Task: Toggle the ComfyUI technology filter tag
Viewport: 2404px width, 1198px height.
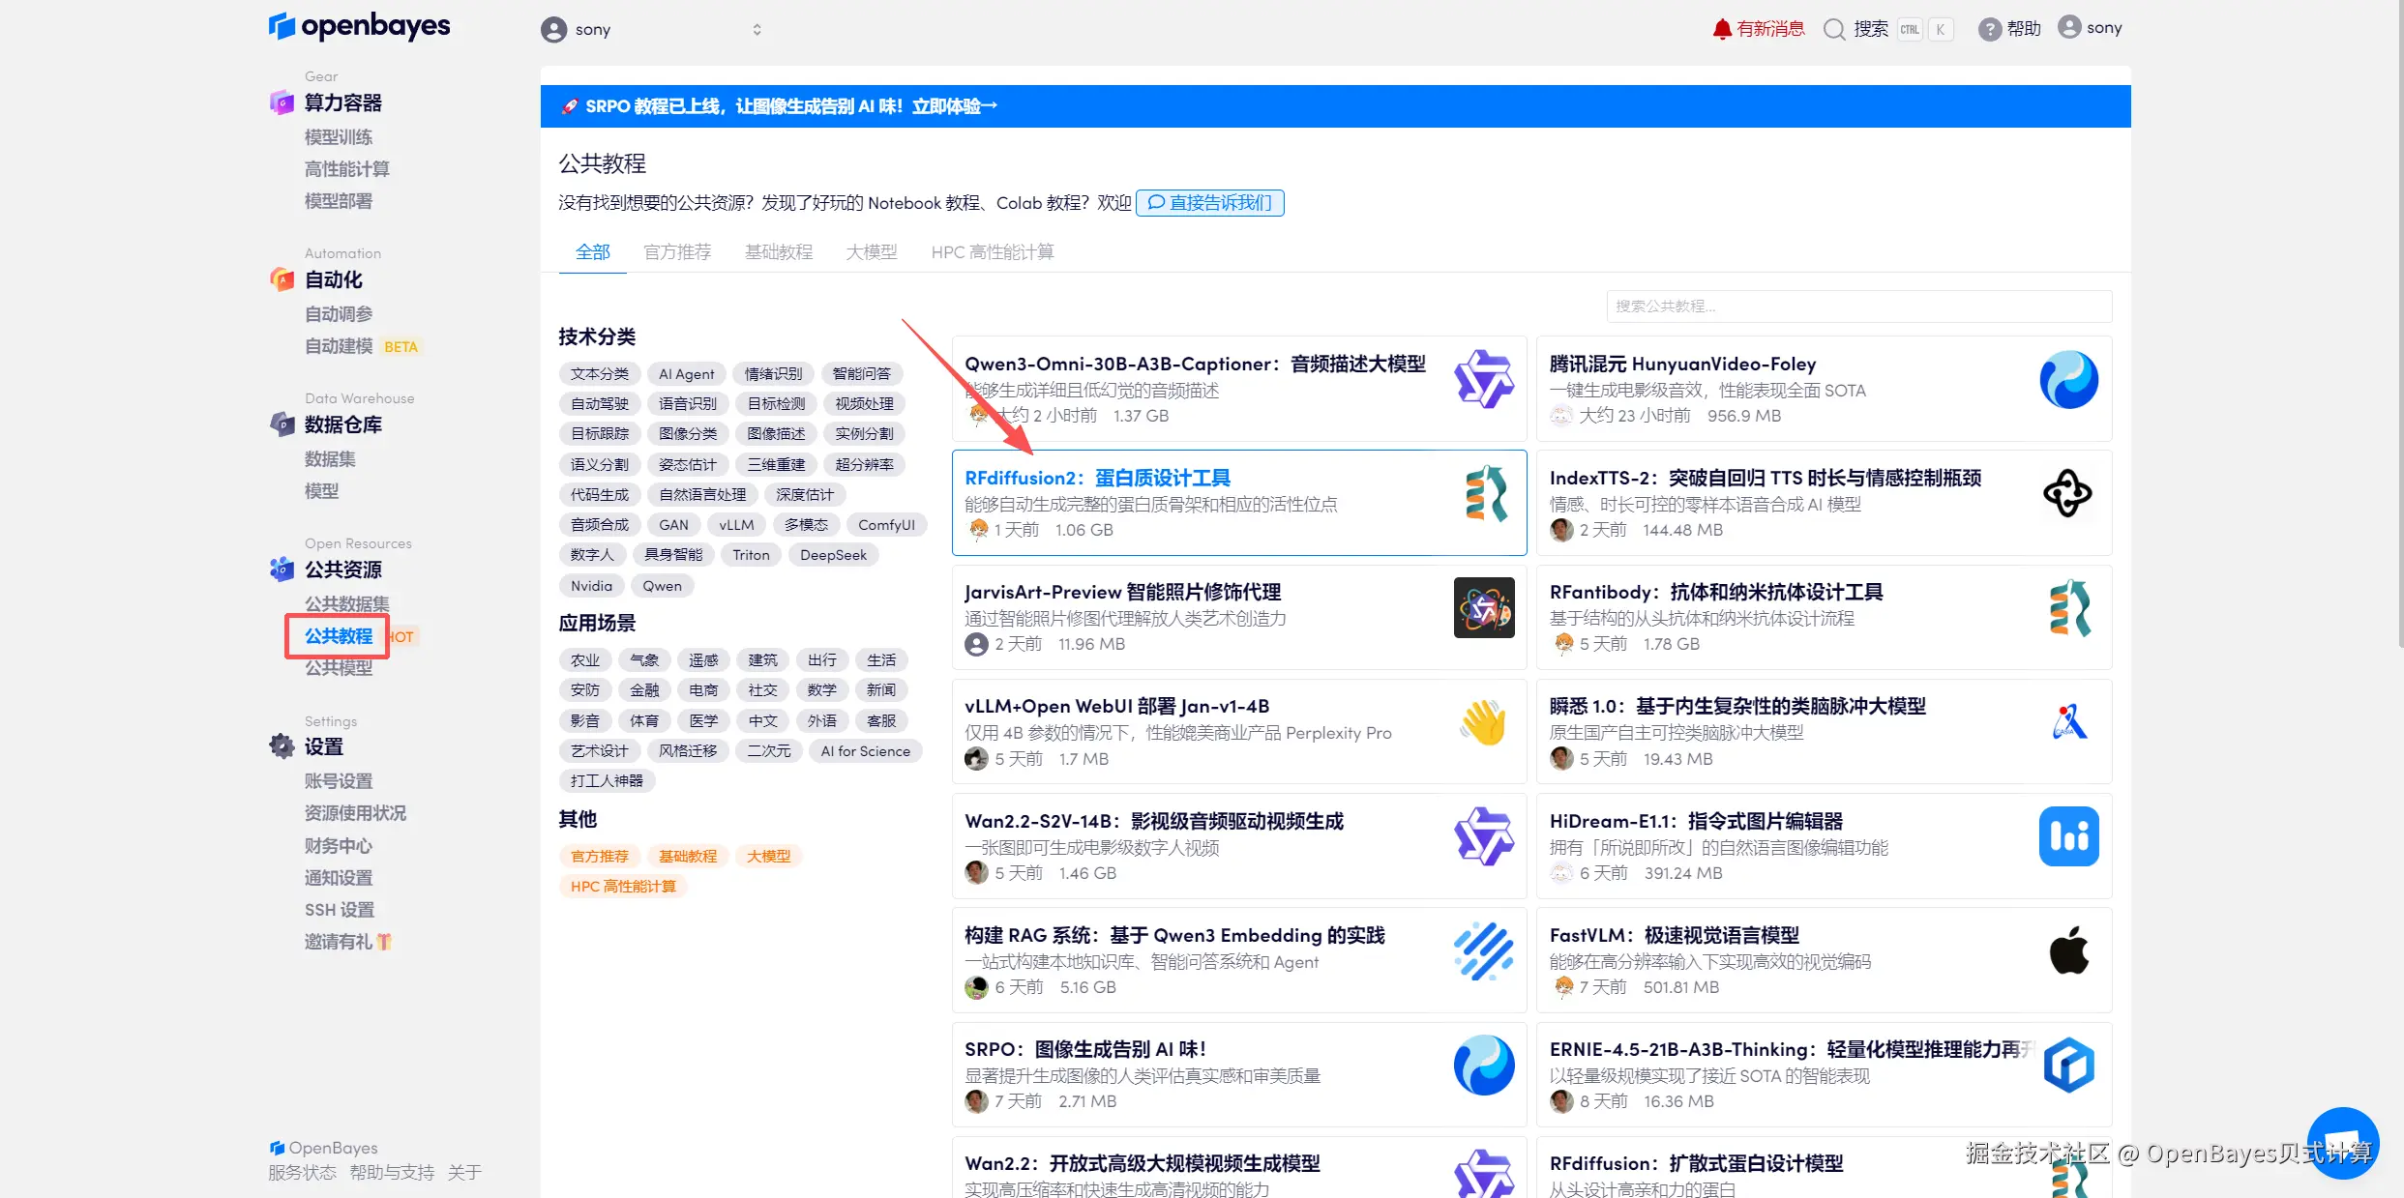Action: [x=886, y=524]
